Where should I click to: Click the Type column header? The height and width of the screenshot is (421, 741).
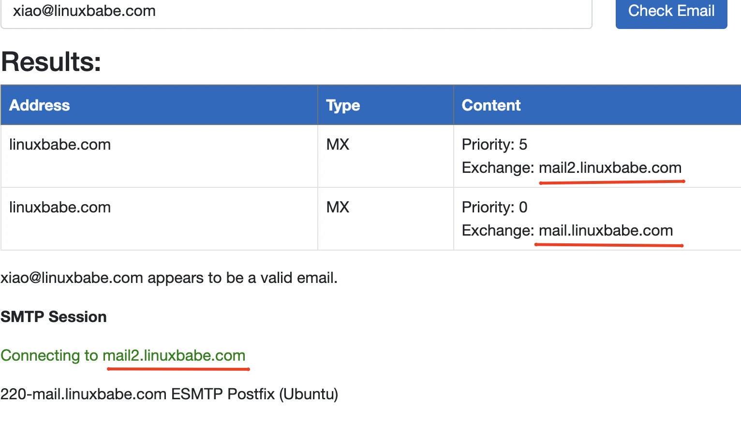pos(343,105)
